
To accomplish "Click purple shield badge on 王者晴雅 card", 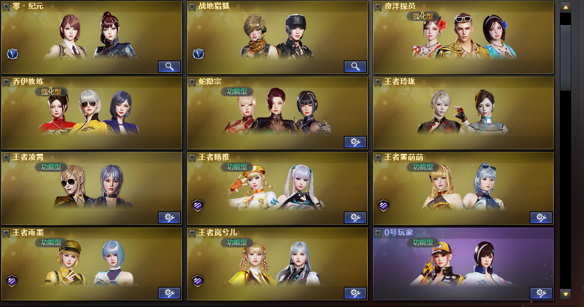I will tap(198, 205).
